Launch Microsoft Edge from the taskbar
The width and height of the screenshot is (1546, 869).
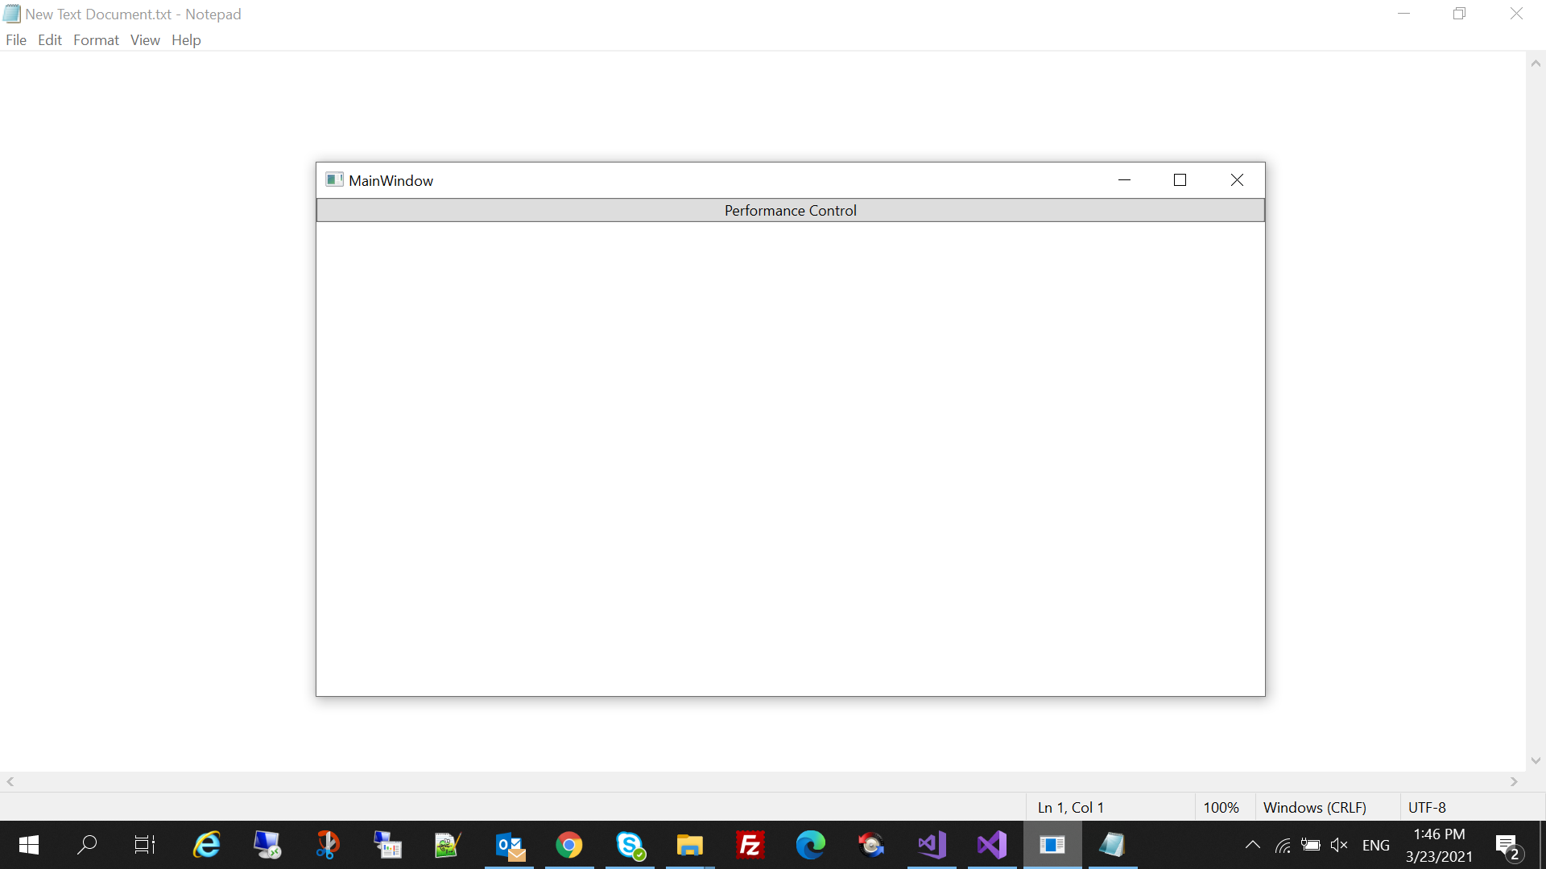tap(811, 845)
